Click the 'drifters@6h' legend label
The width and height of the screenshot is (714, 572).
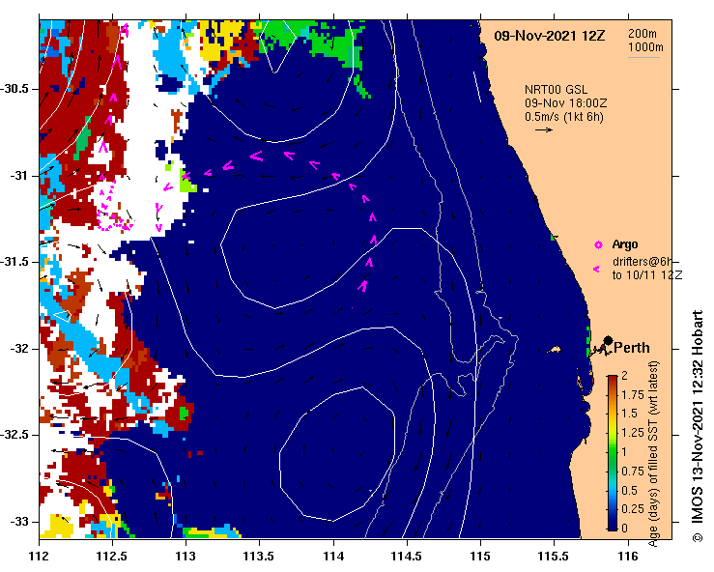(x=643, y=262)
